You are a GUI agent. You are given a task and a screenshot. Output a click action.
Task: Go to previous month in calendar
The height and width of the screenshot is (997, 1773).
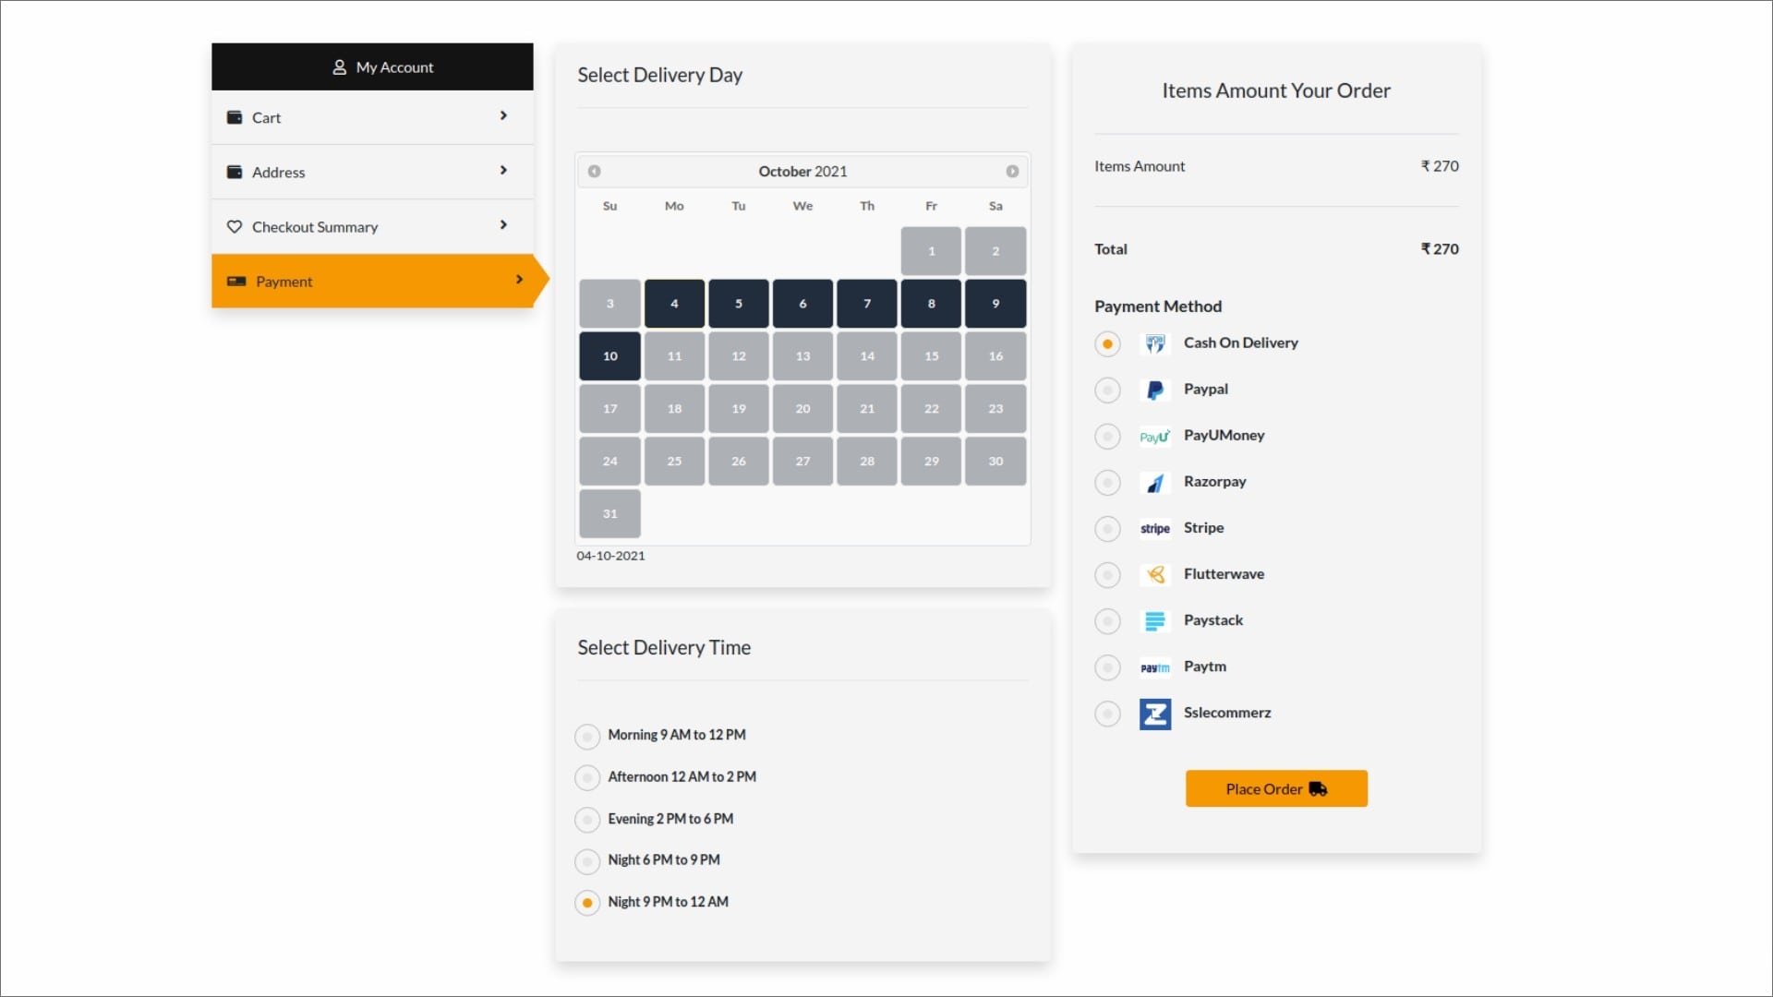[x=594, y=171]
